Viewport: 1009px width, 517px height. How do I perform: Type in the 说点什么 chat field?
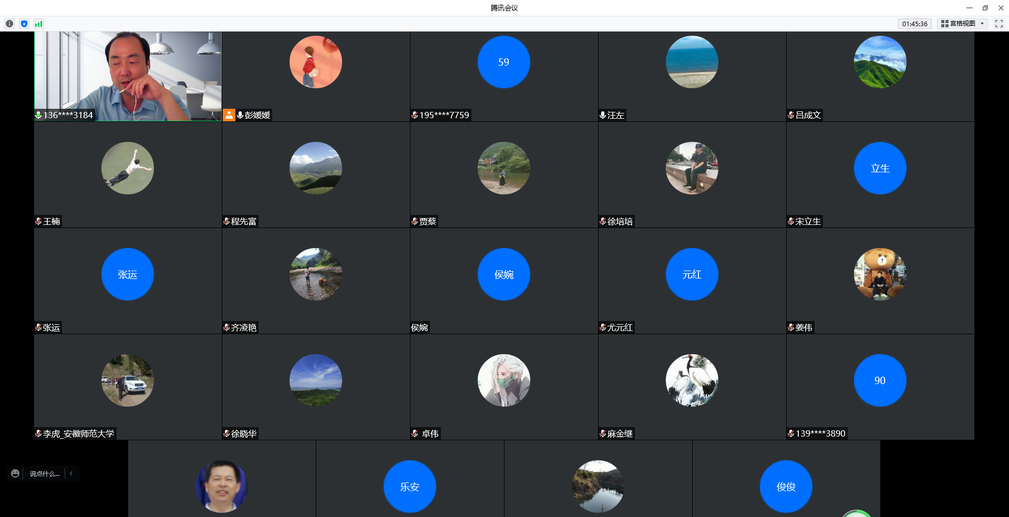(x=44, y=473)
